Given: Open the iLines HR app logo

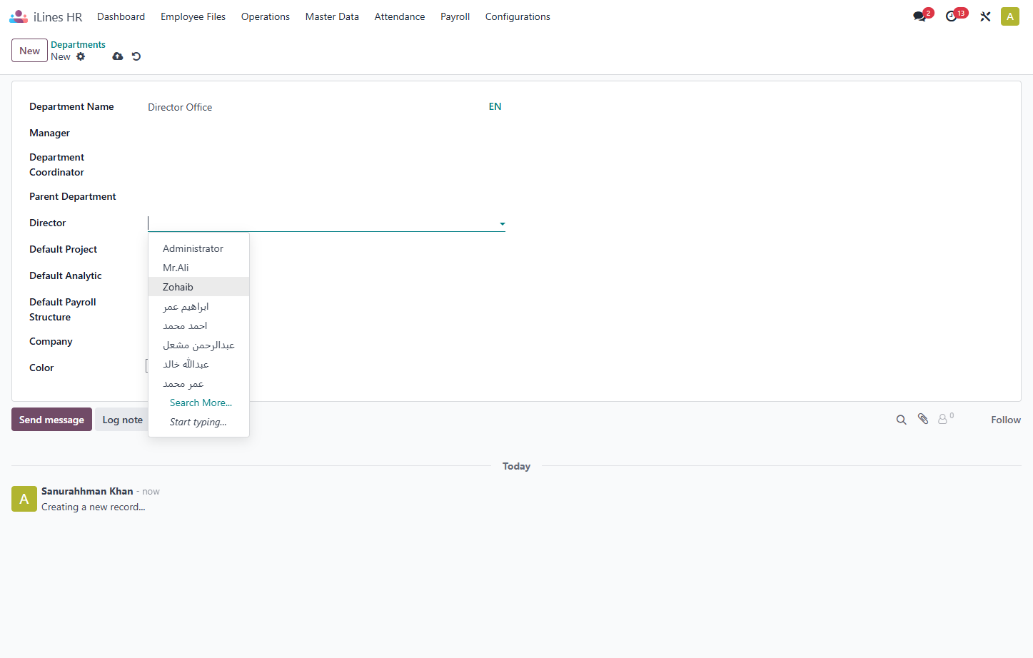Looking at the screenshot, I should click(19, 16).
